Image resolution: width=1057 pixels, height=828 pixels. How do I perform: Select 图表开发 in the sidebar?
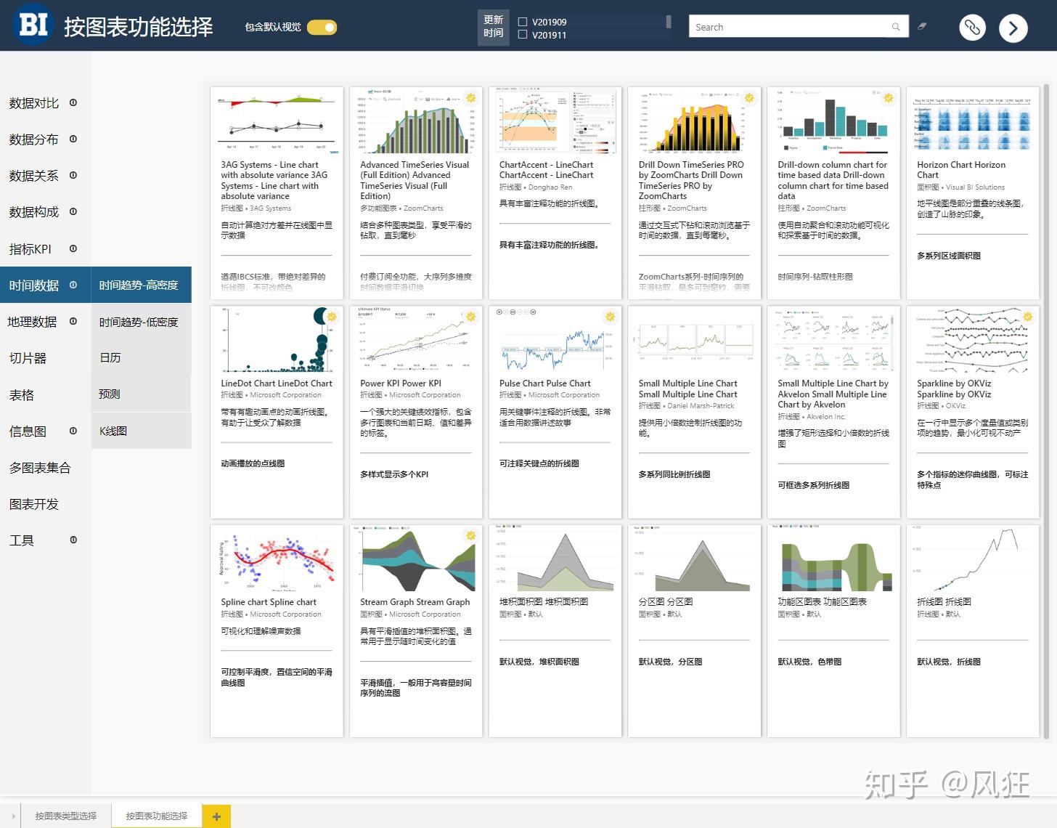coord(34,504)
